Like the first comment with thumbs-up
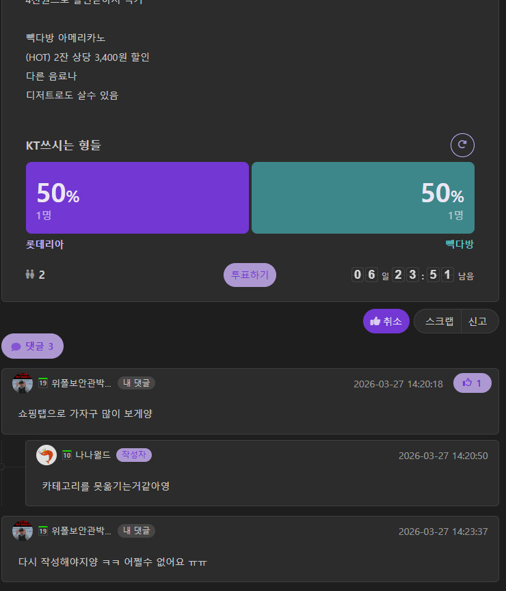 pyautogui.click(x=472, y=383)
